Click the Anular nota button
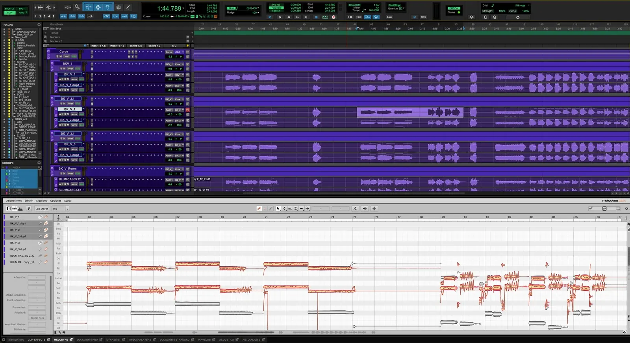 click(x=37, y=318)
